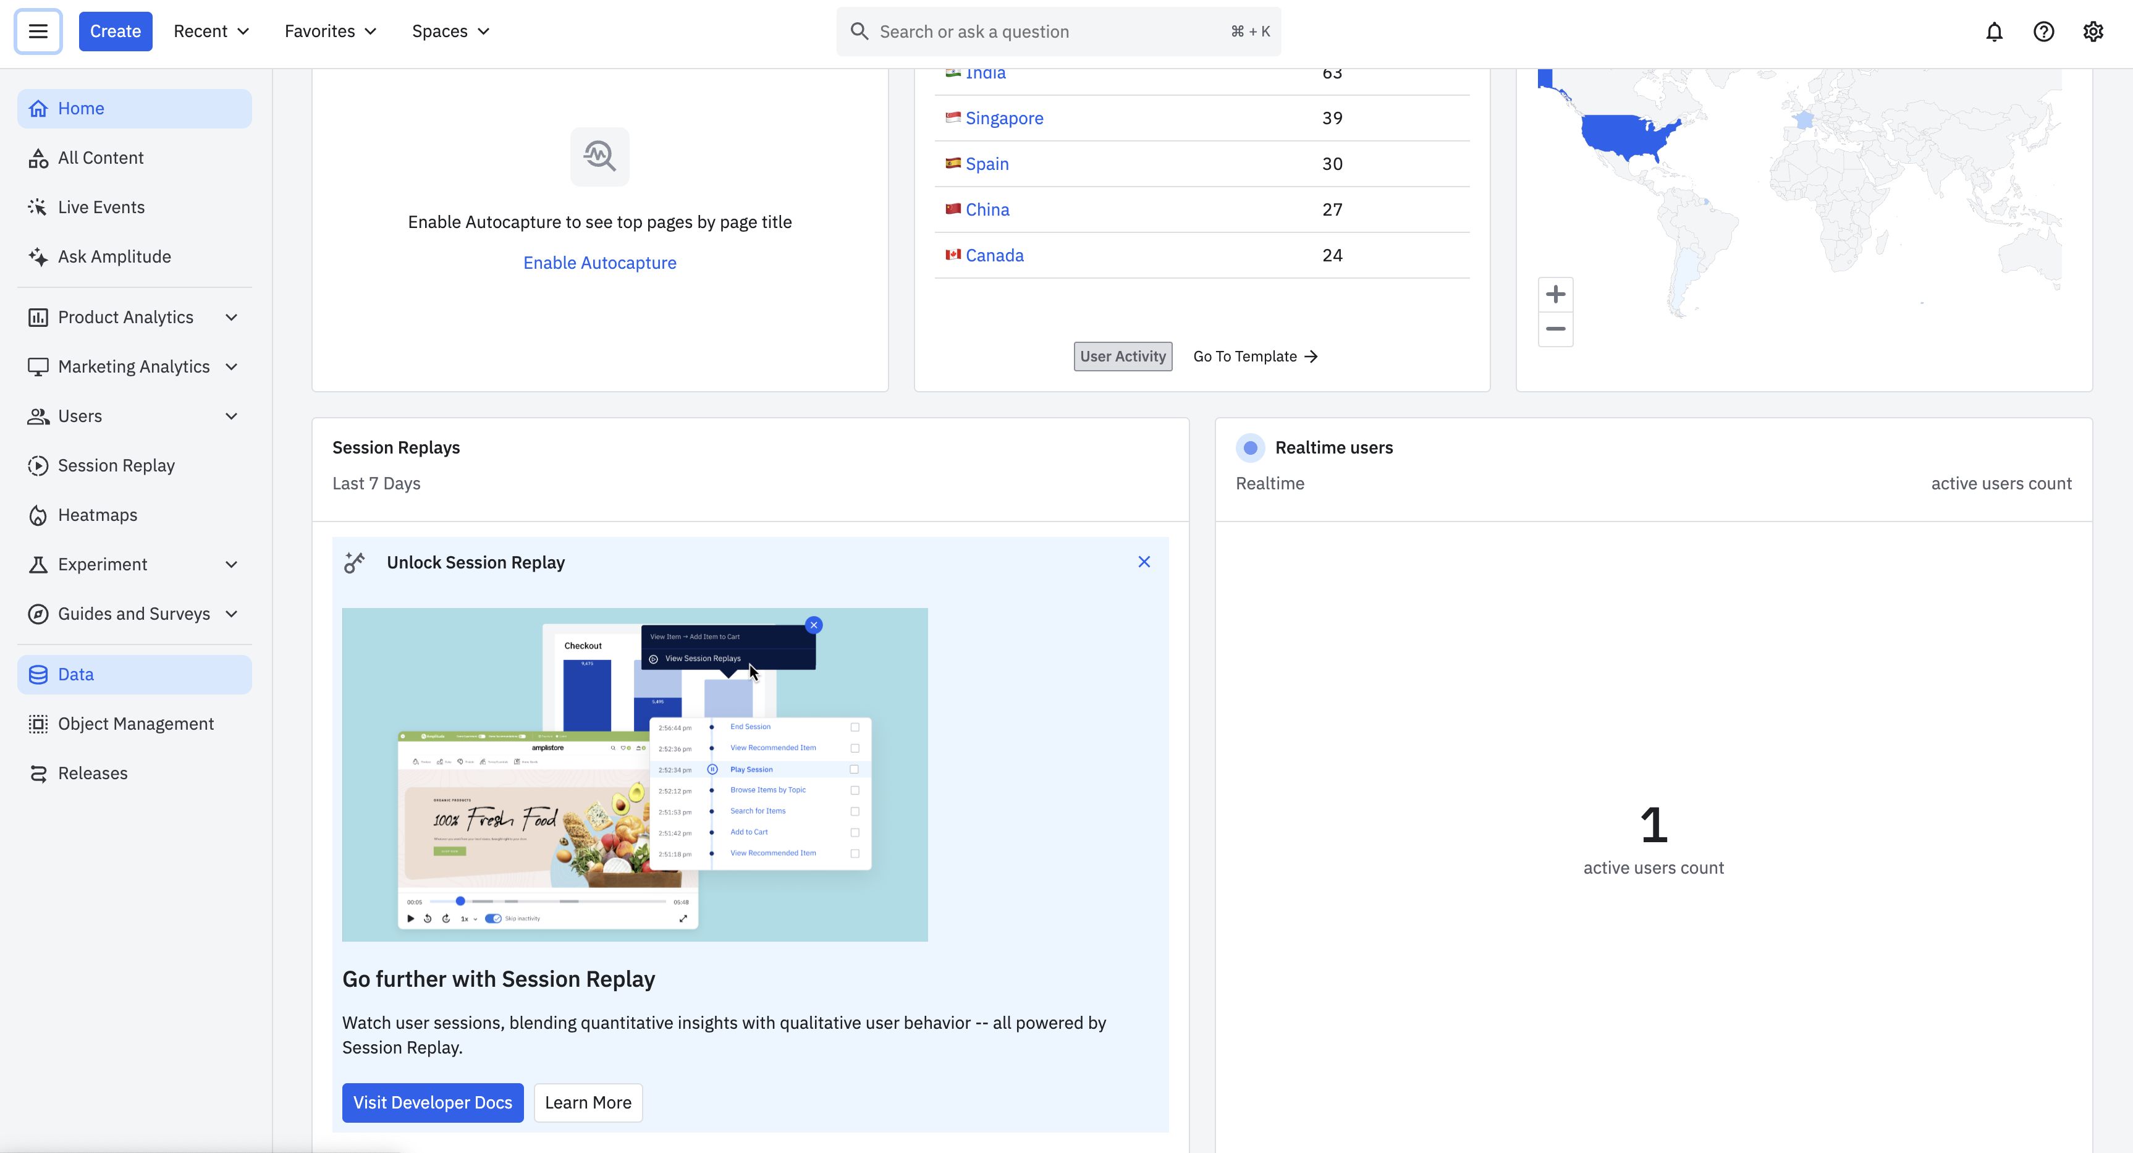Image resolution: width=2133 pixels, height=1153 pixels.
Task: Click the Enable Autocapture link
Action: point(599,263)
